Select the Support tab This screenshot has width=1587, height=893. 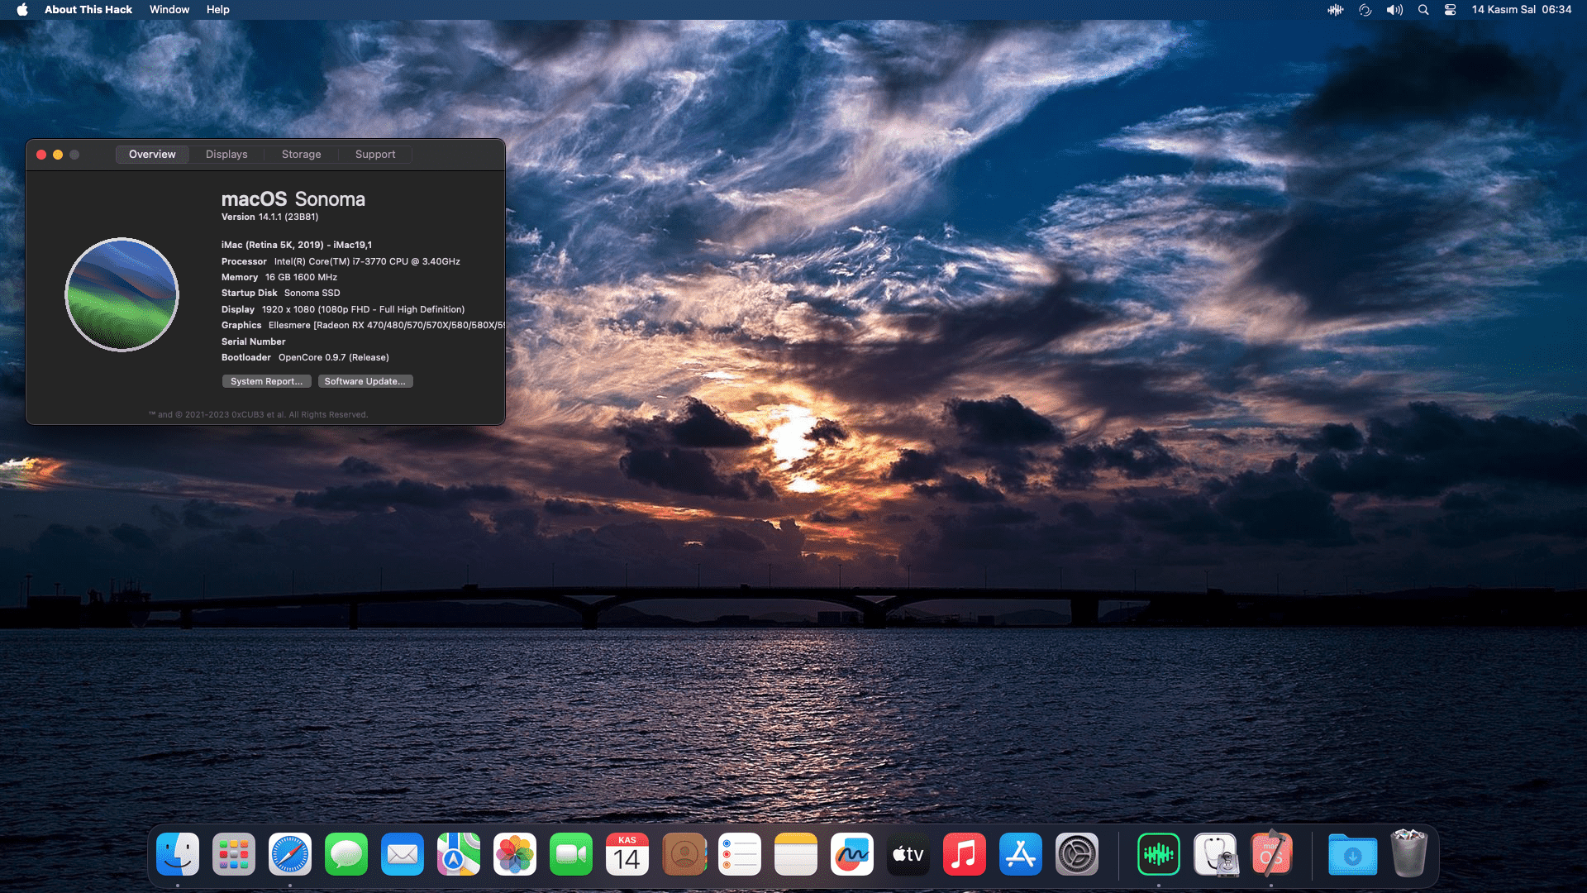[x=374, y=155]
